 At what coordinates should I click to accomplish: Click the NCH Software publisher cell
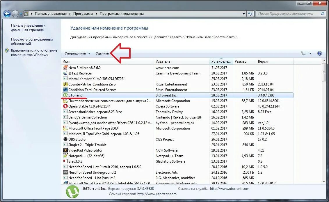tap(166, 150)
